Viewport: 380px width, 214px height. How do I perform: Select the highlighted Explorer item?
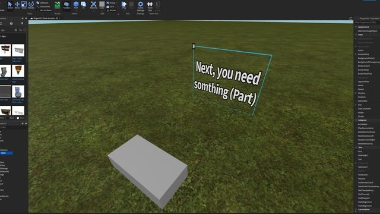(x=7, y=153)
